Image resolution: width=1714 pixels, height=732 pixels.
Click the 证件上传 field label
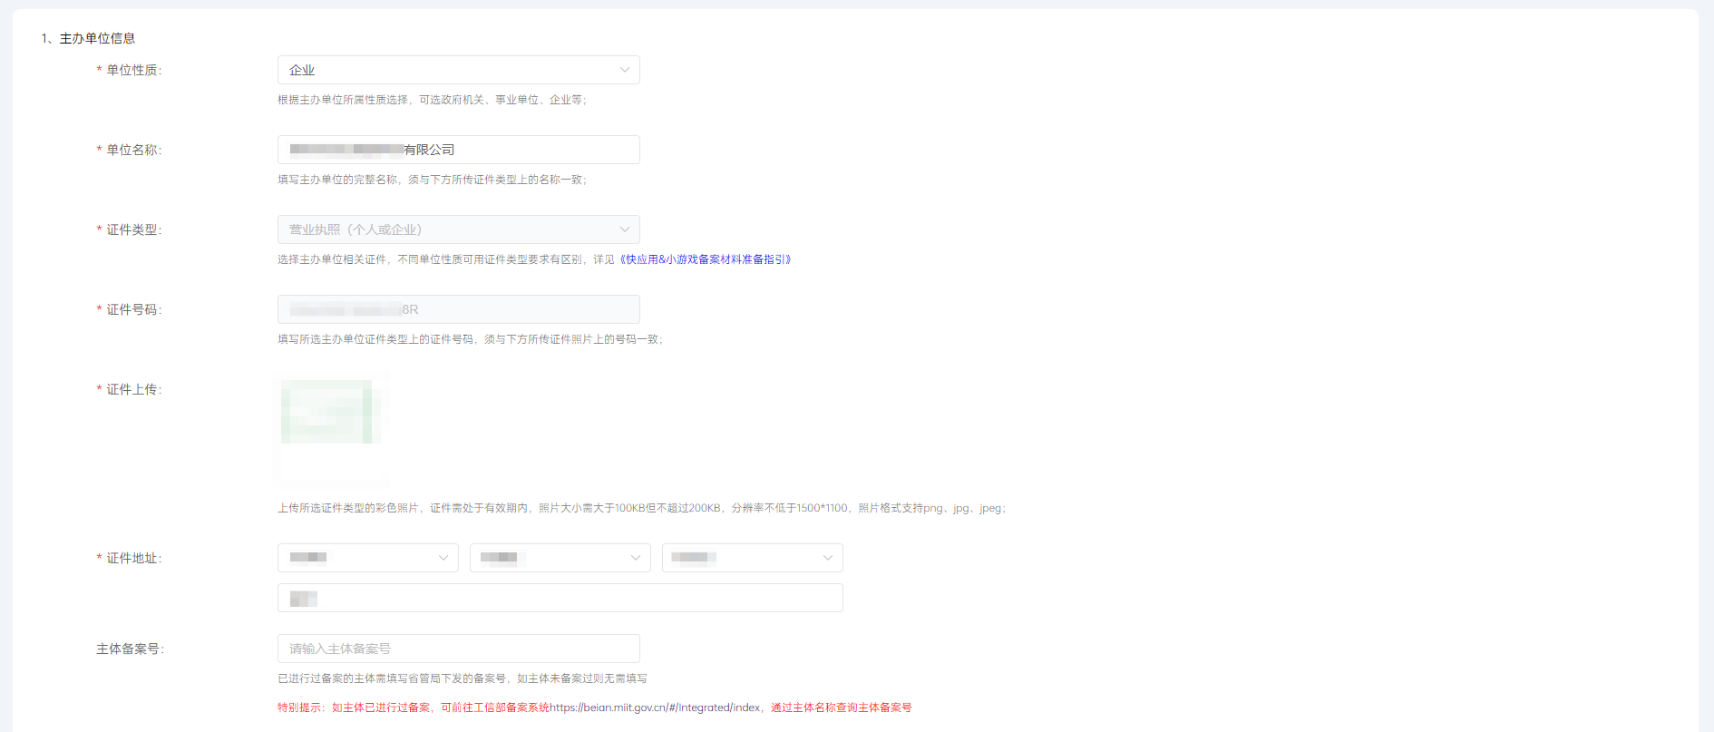pyautogui.click(x=133, y=389)
